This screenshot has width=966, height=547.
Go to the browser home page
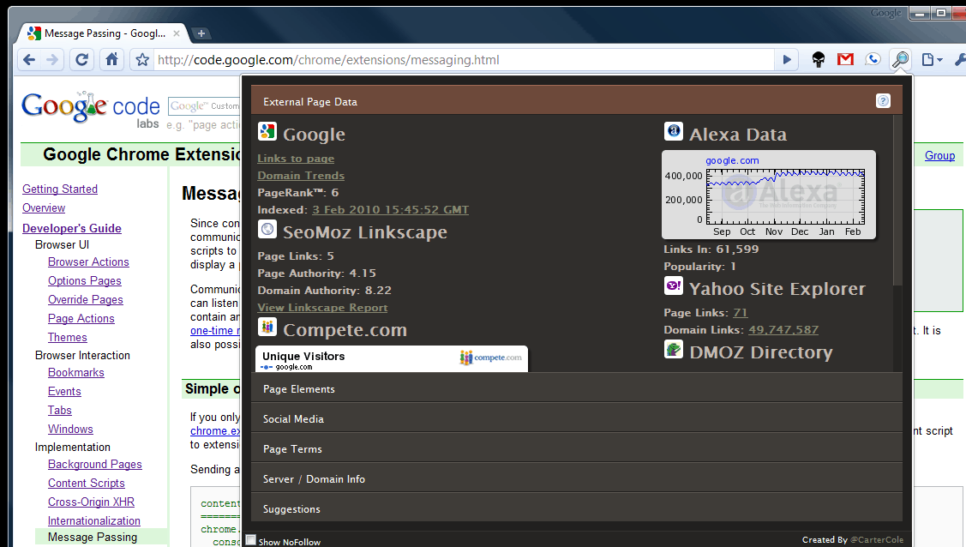111,60
